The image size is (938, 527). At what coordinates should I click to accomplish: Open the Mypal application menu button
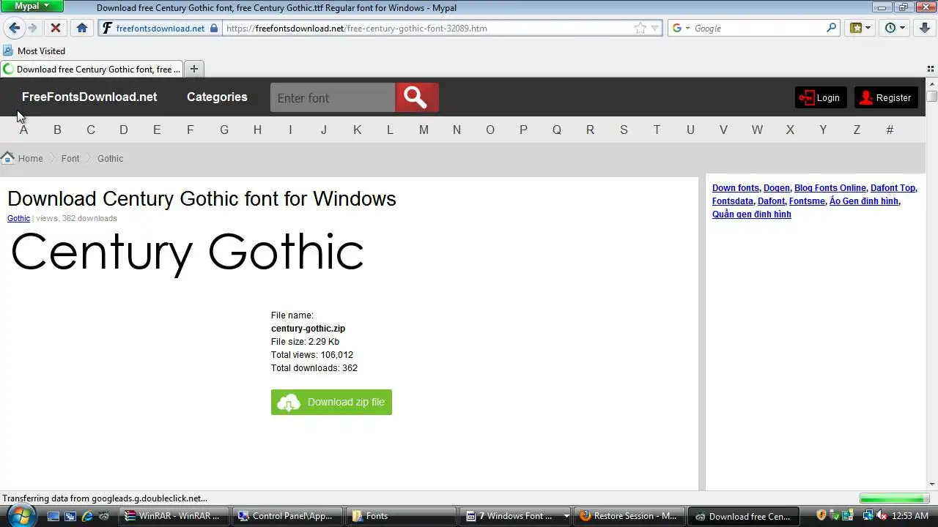pyautogui.click(x=32, y=7)
